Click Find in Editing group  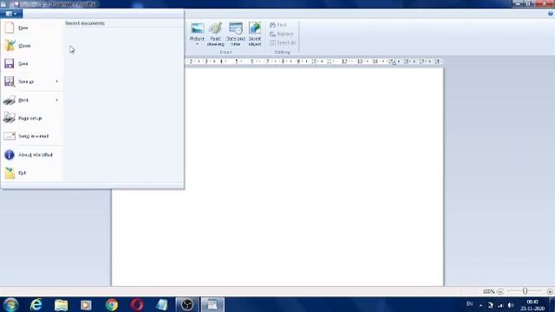click(278, 25)
